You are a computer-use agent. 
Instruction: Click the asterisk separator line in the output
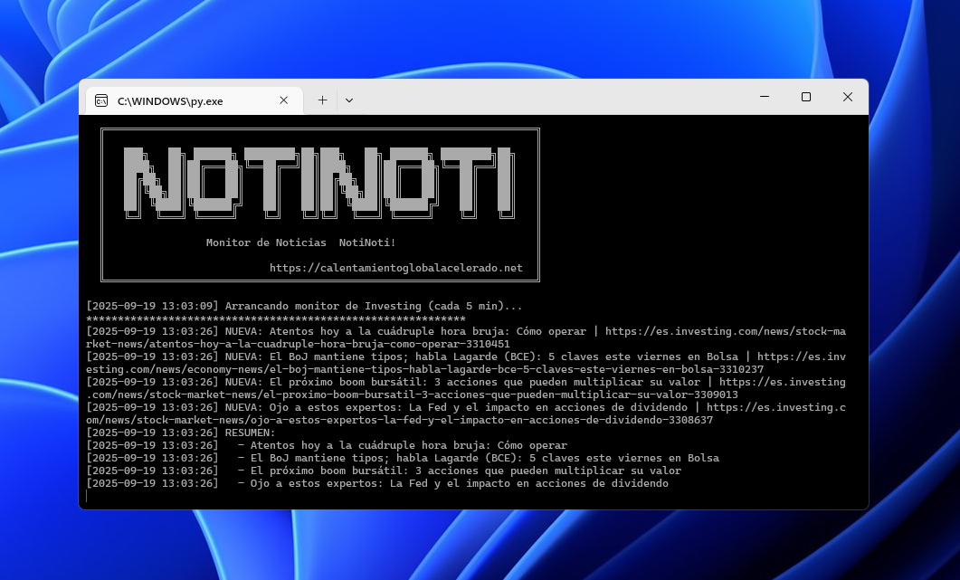click(275, 319)
